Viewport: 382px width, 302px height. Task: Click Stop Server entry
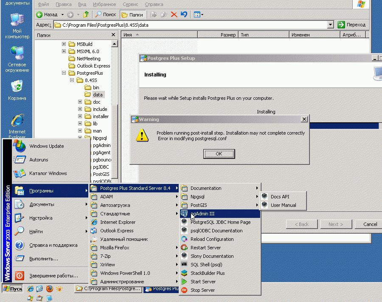coord(220,290)
